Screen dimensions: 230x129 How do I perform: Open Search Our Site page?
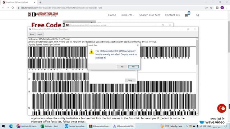tap(149, 15)
